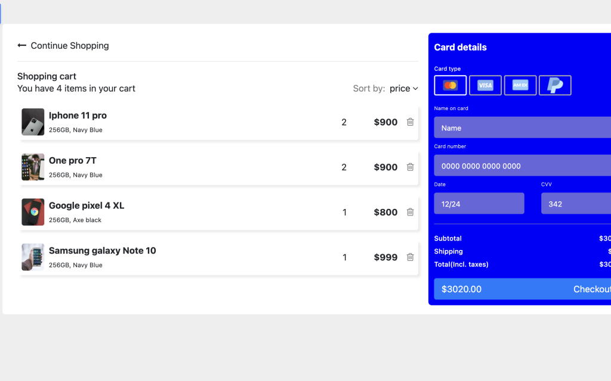This screenshot has width=611, height=381.
Task: Click the Iphone 11 pro thumbnail
Action: pos(33,121)
